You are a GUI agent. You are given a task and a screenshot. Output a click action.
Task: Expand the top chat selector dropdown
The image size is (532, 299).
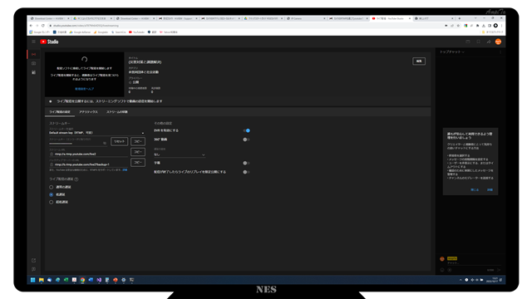[x=452, y=52]
